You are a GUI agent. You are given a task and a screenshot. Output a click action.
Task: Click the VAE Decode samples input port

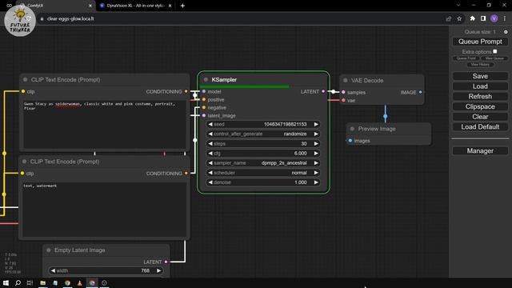[x=343, y=93]
